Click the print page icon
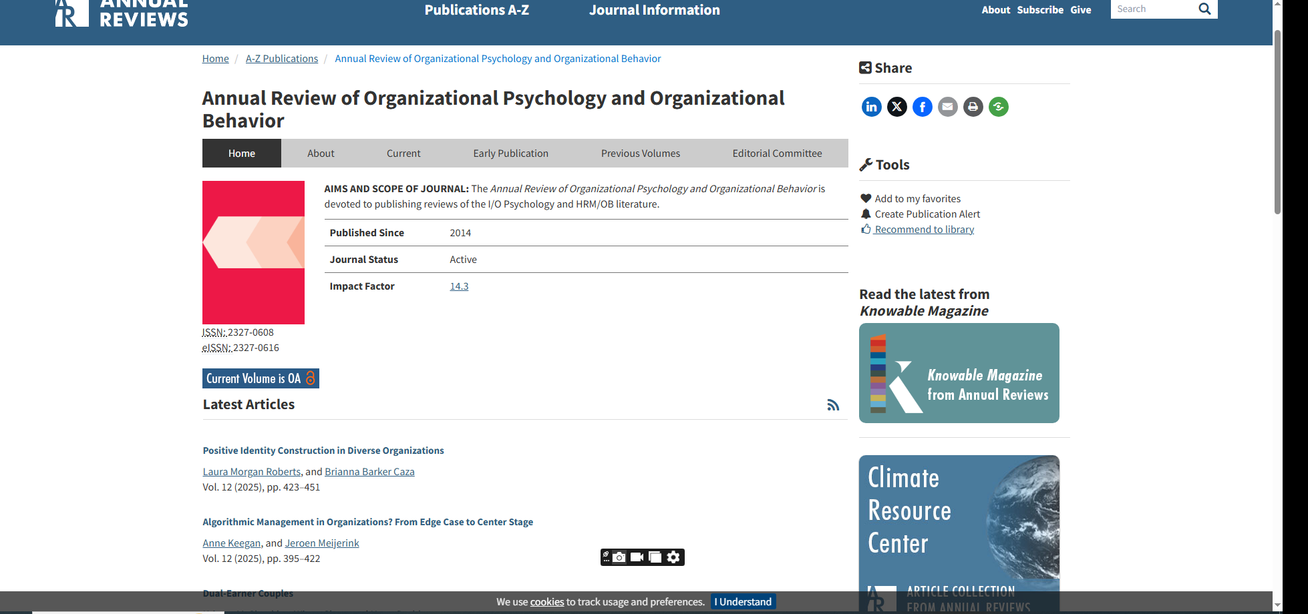The width and height of the screenshot is (1308, 614). pyautogui.click(x=973, y=107)
